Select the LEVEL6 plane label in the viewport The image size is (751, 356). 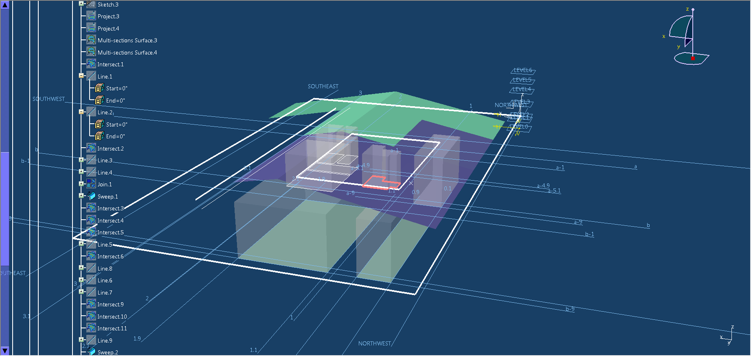[x=523, y=70]
